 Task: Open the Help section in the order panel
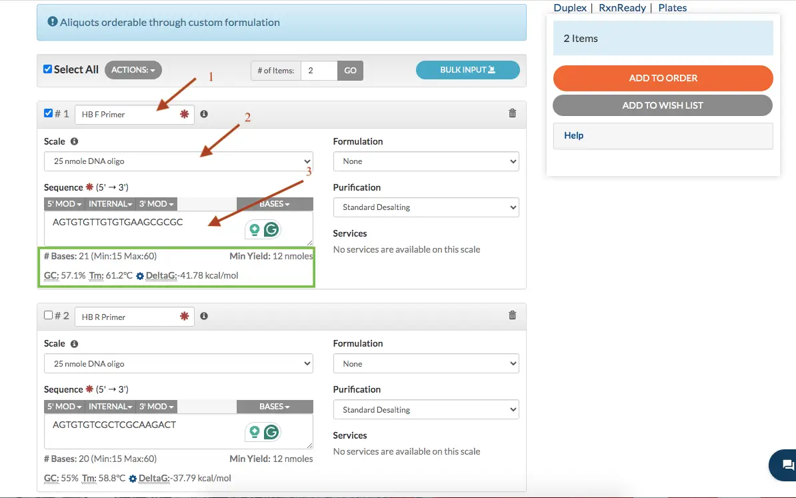click(573, 135)
